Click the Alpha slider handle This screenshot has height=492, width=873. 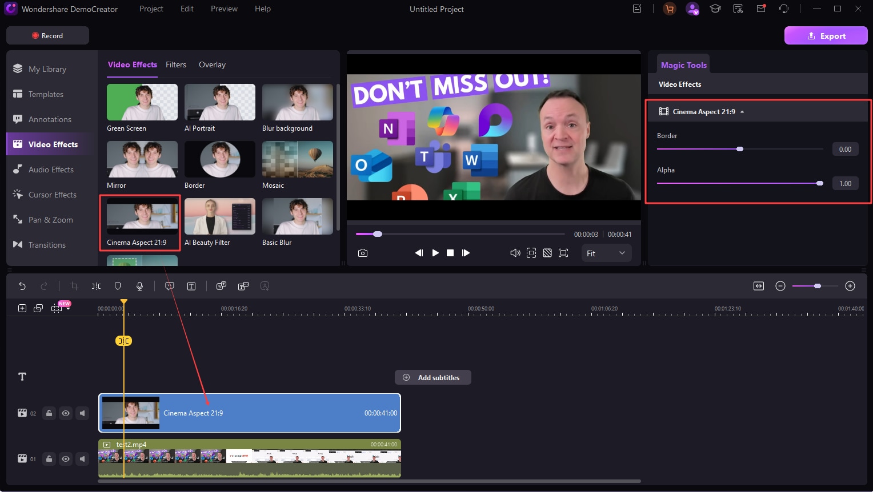click(820, 183)
